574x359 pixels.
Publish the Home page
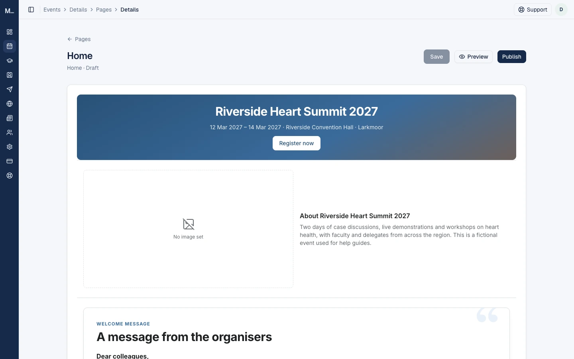[x=512, y=57]
